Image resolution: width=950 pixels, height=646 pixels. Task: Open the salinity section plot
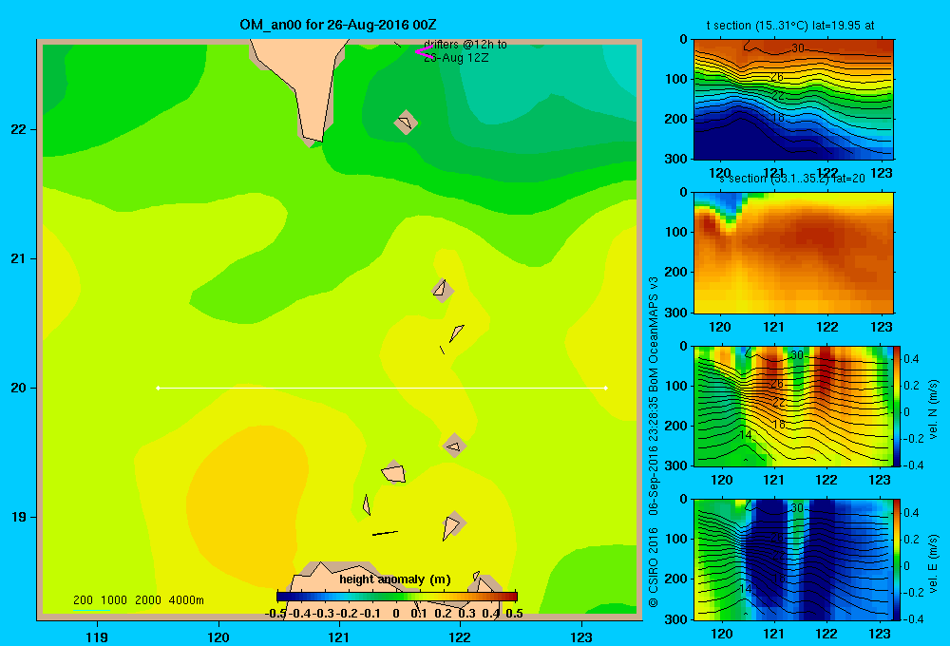[793, 252]
